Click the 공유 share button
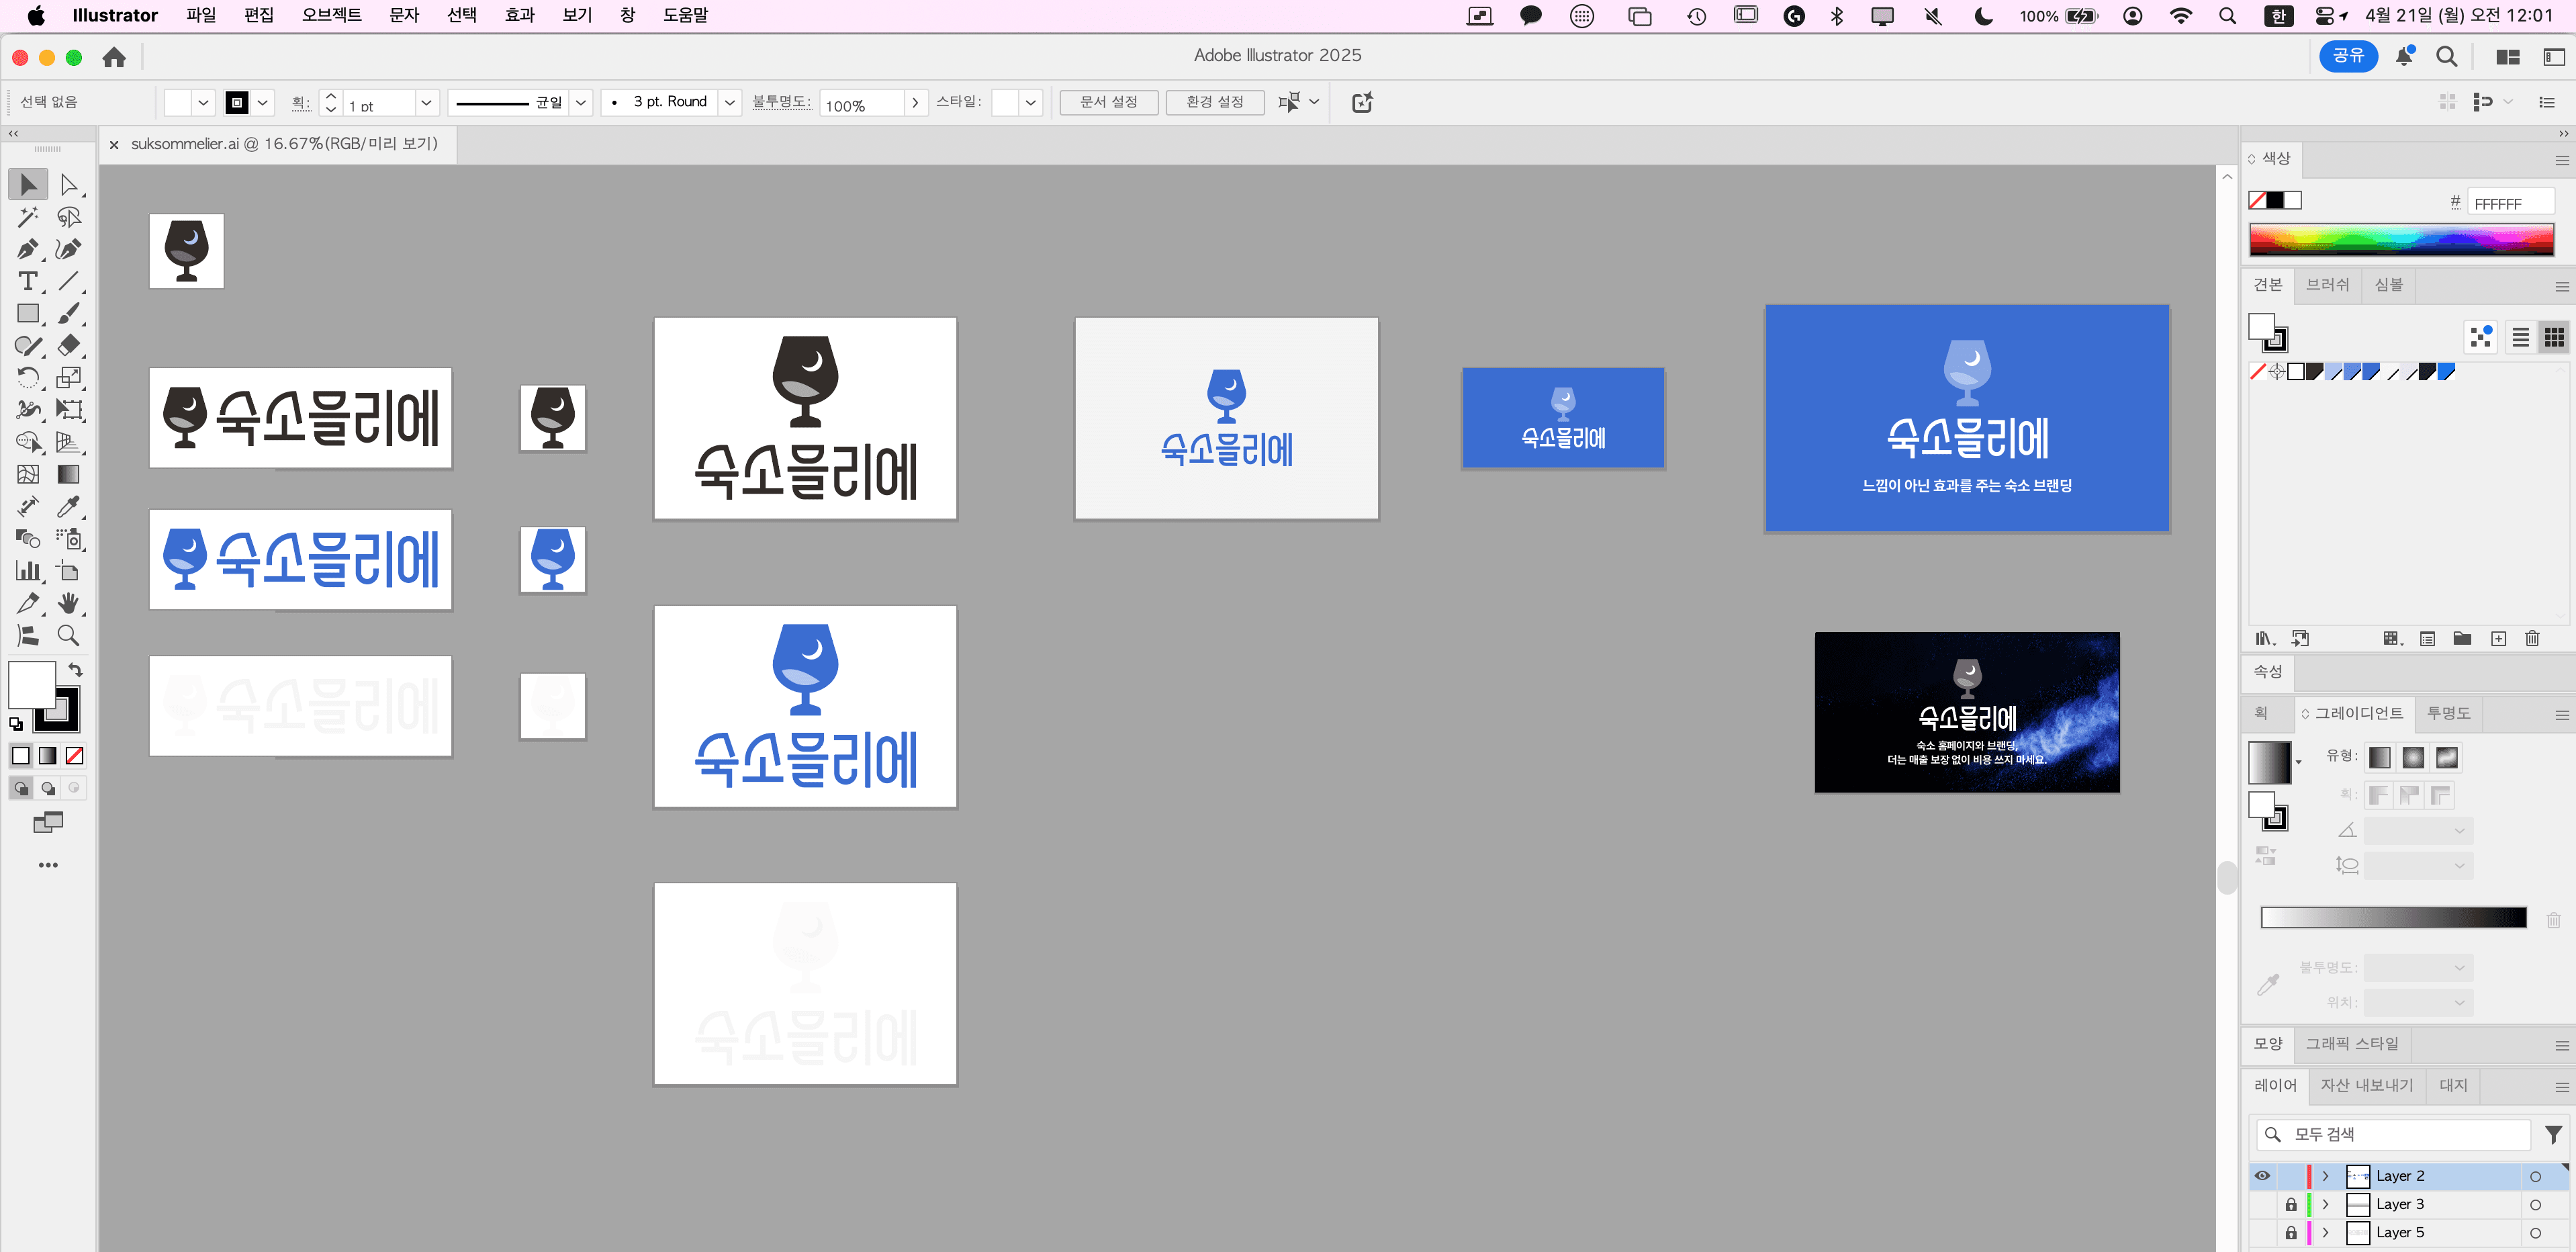 2347,56
